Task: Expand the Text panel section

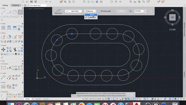Action: 1,61
